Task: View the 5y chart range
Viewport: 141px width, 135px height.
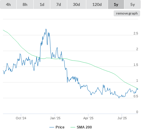Action: 133,4
